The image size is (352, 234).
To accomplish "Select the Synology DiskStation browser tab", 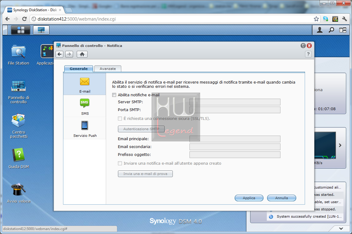I will coord(34,10).
